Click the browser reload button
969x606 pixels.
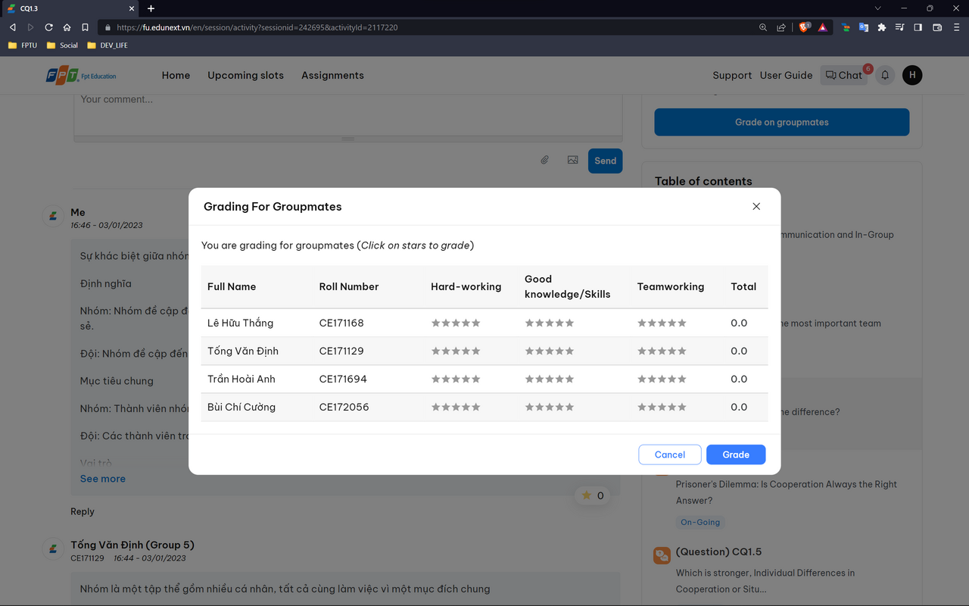[48, 27]
